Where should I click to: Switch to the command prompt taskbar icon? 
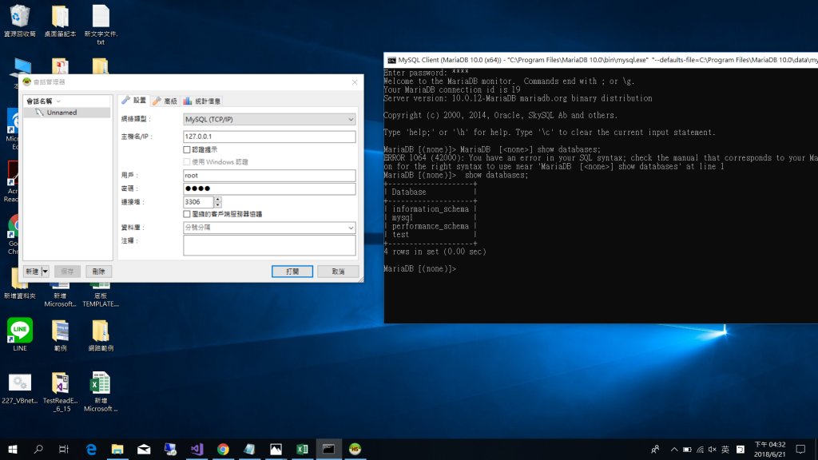click(328, 449)
